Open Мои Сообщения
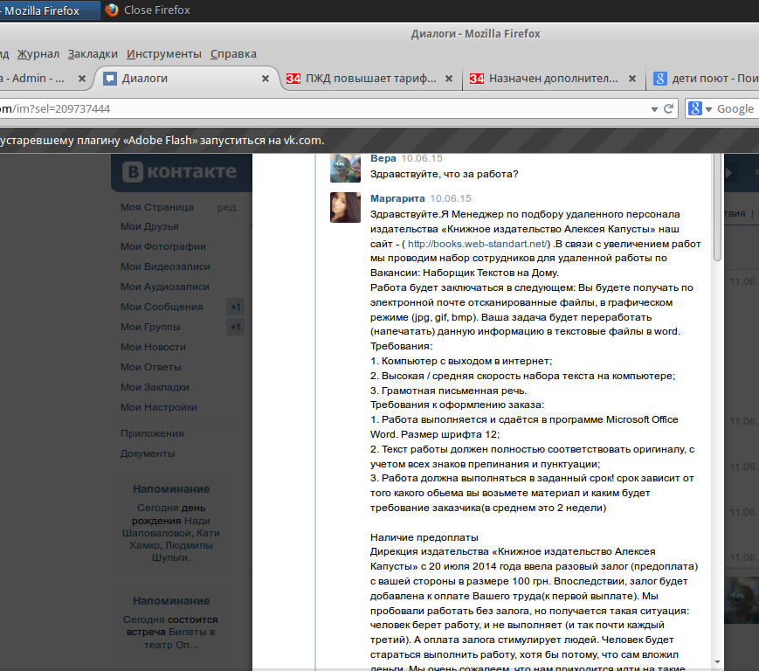Viewport: 759px width, 671px height. tap(162, 307)
